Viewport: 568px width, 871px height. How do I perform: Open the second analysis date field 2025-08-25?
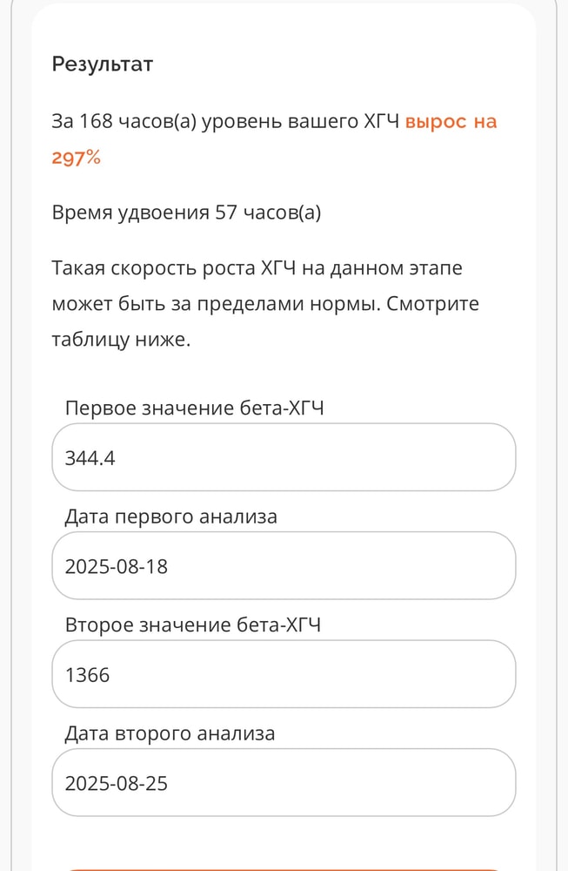pyautogui.click(x=284, y=783)
